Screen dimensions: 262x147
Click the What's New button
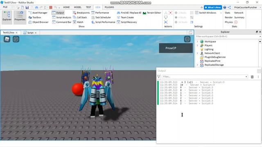point(213,7)
